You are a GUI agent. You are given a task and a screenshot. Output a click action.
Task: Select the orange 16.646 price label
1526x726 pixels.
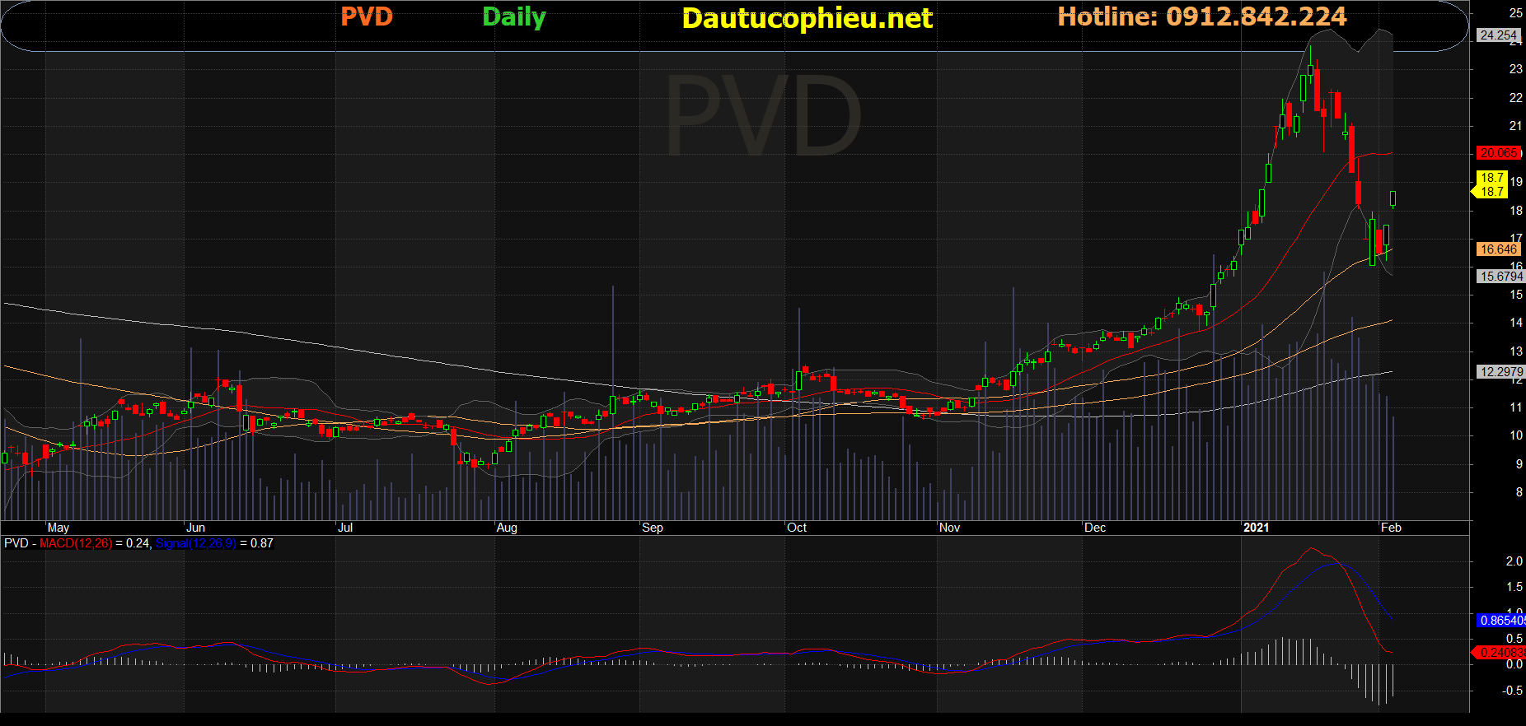coord(1498,249)
